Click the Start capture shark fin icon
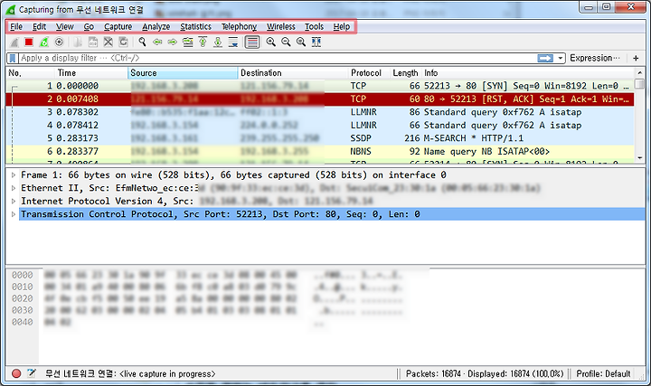Viewport: 651px width, 386px height. point(14,42)
